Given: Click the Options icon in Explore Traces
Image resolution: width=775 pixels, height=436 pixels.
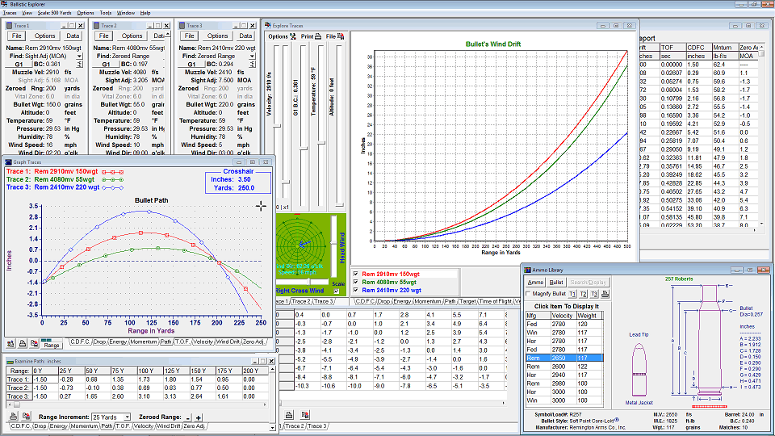Looking at the screenshot, I should 292,36.
